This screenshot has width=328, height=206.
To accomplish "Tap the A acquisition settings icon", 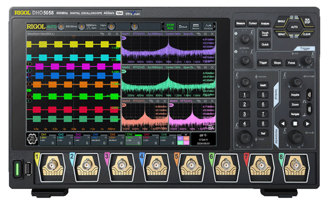I will pyautogui.click(x=81, y=27).
